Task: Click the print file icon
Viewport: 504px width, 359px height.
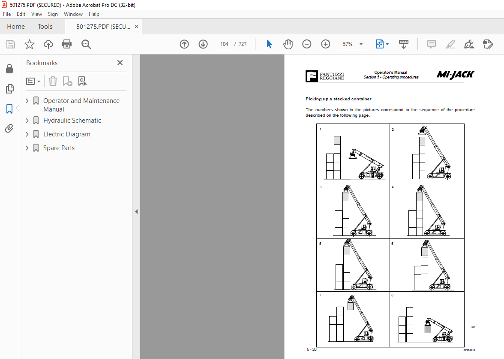Action: 67,44
